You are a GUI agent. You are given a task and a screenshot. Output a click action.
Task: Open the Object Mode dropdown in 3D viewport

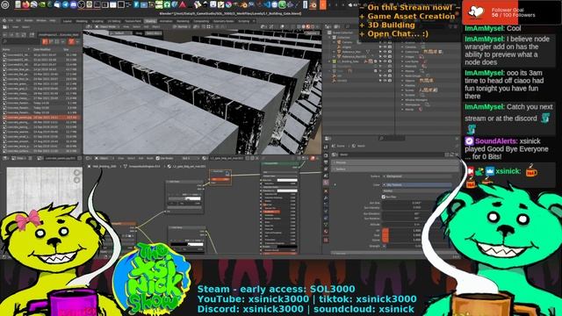pos(107,27)
